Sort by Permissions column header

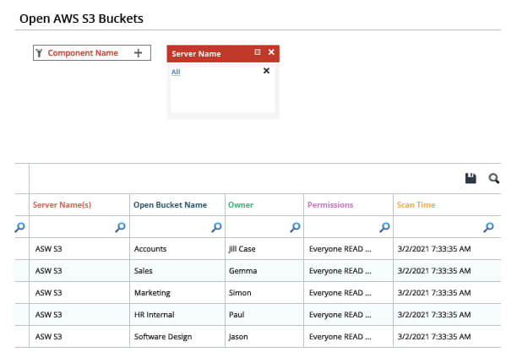point(330,205)
